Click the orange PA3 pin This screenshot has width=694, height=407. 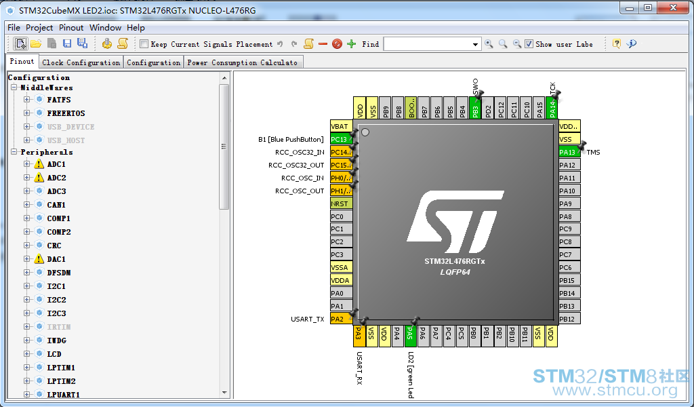point(359,336)
